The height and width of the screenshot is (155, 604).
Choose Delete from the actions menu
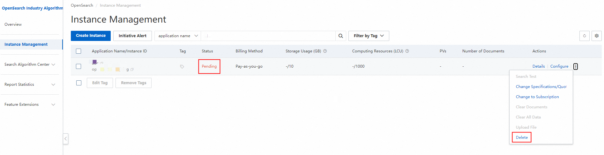point(522,138)
